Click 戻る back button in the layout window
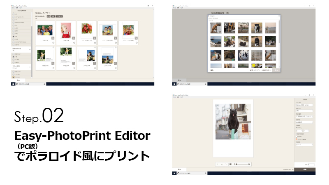 click(18, 80)
